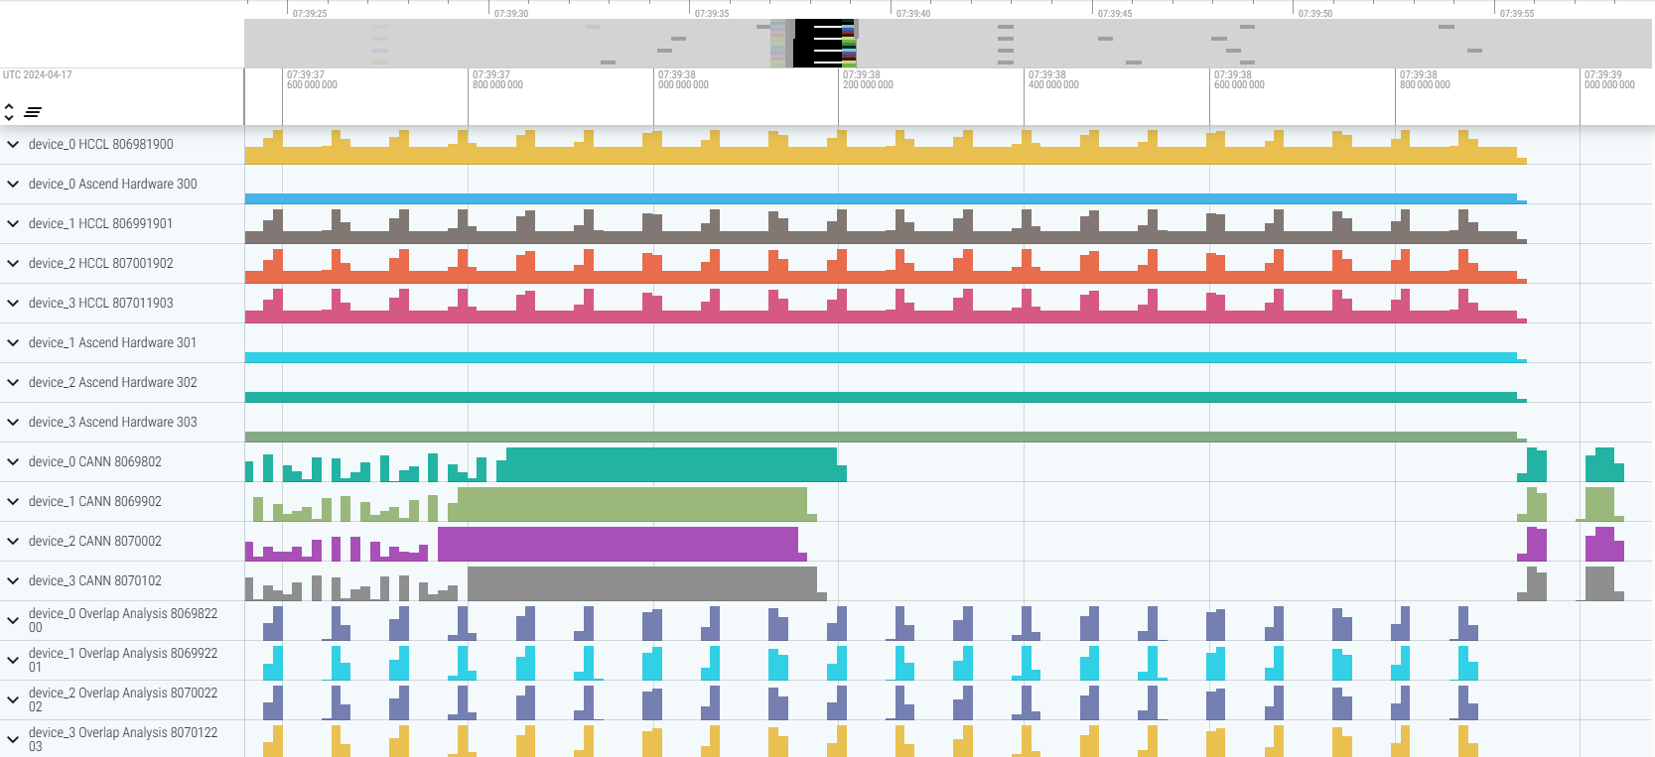
Task: Click the track filter lines icon
Action: (x=33, y=112)
